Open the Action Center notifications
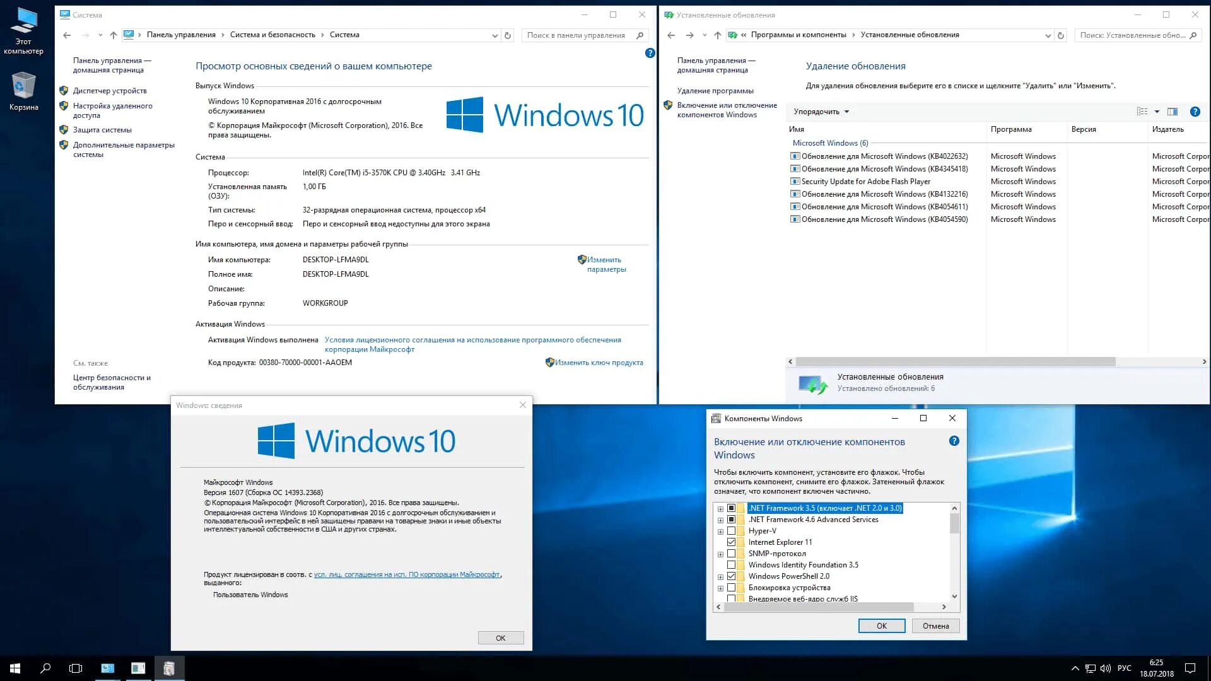 coord(1190,668)
